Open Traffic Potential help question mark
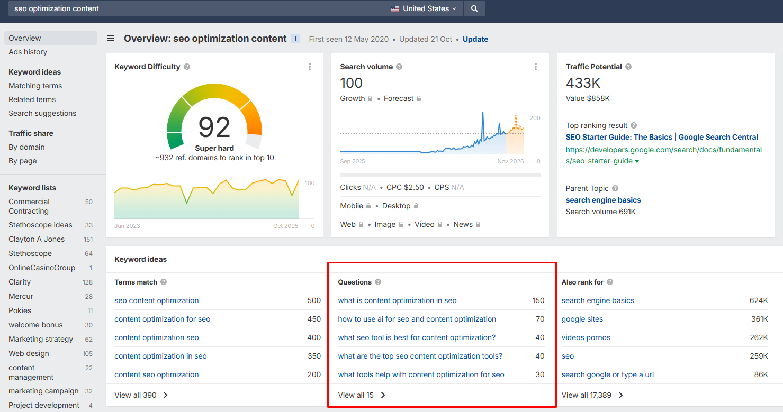Screen dimensions: 783x412 point(628,67)
